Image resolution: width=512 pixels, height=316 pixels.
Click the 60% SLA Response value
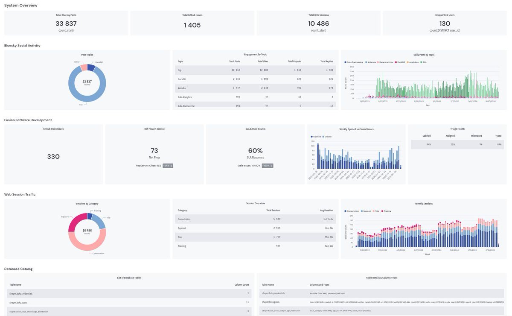256,151
